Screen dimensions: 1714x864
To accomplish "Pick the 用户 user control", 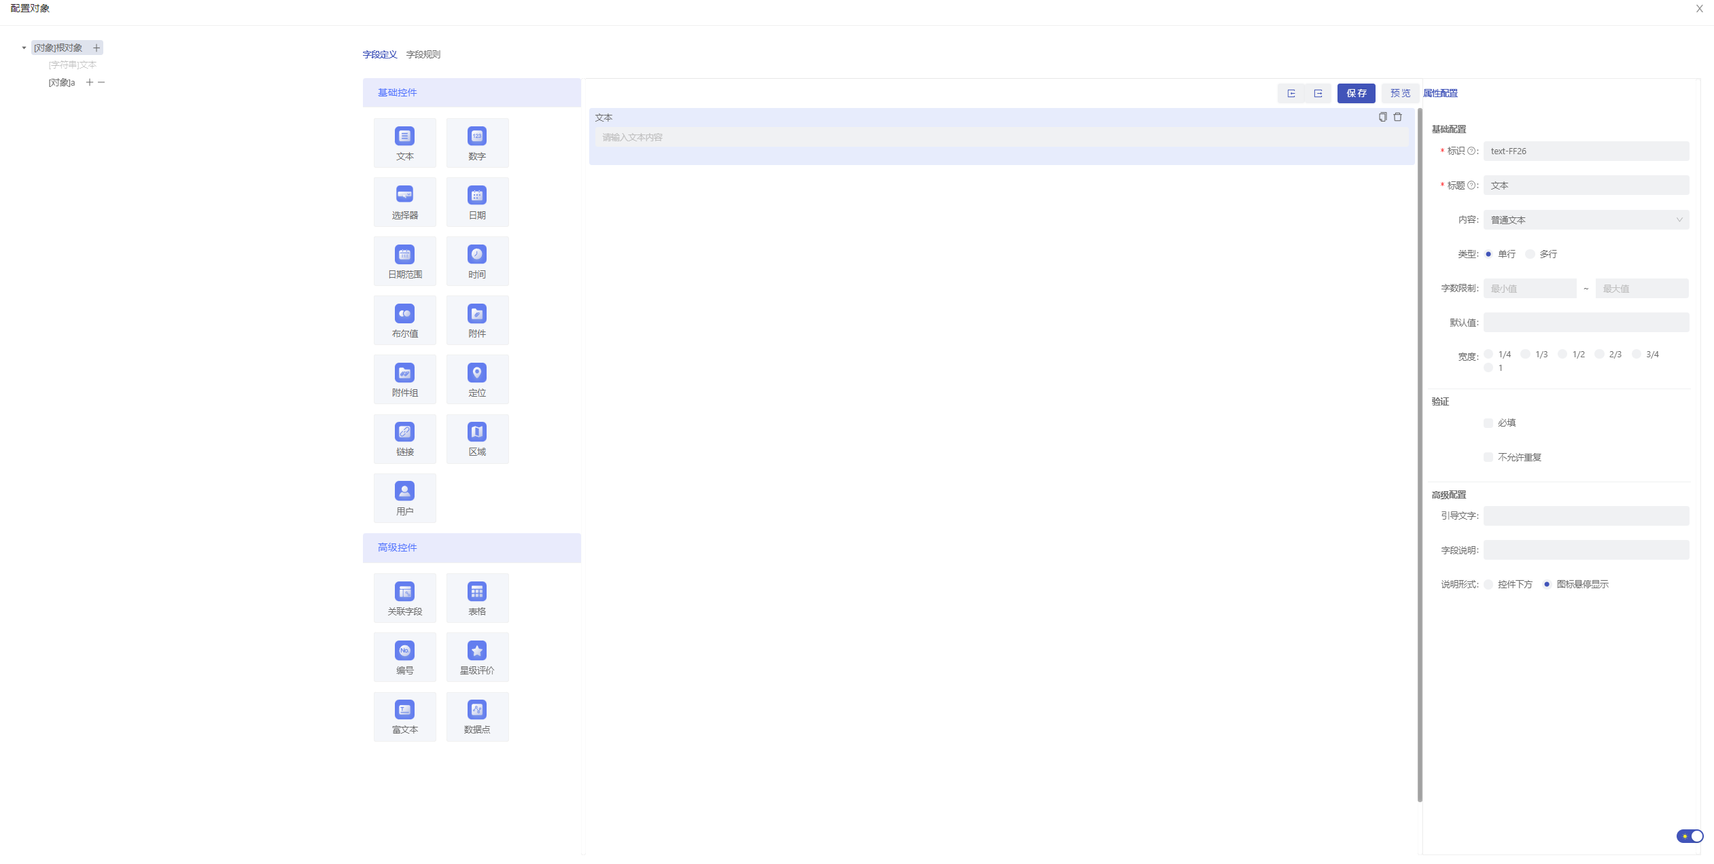I will (x=404, y=498).
